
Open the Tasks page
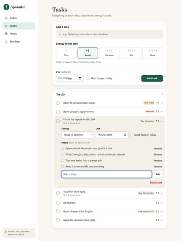click(x=19, y=26)
